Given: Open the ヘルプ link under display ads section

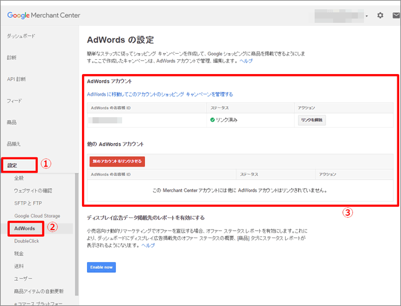Looking at the screenshot, I should point(148,245).
